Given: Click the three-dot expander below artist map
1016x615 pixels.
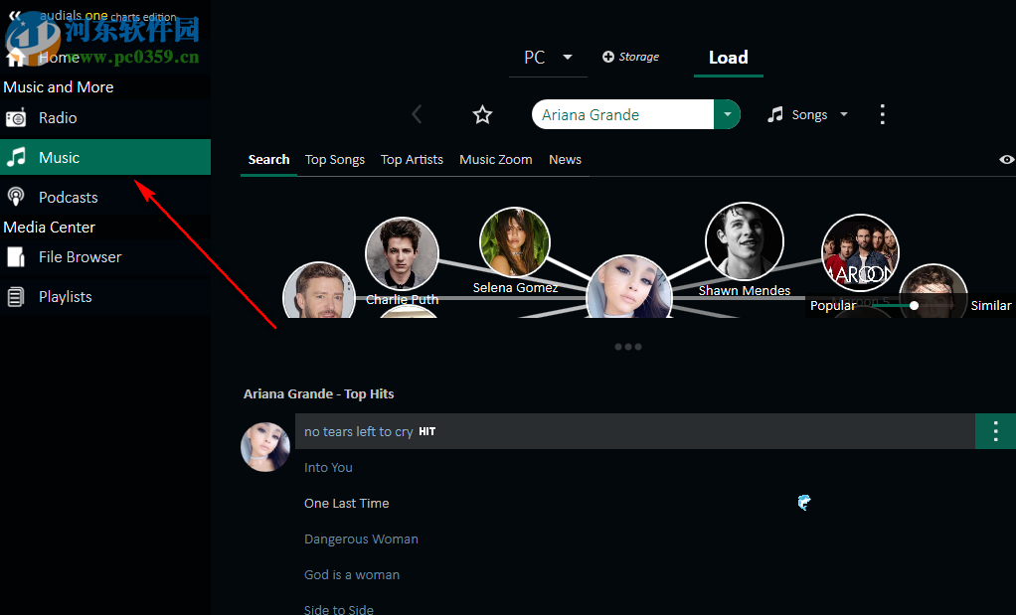Looking at the screenshot, I should (628, 347).
